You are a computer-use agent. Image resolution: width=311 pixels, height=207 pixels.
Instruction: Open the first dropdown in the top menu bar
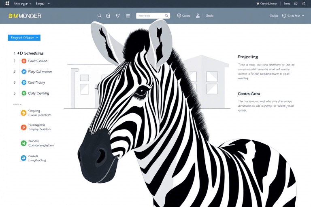pos(23,3)
